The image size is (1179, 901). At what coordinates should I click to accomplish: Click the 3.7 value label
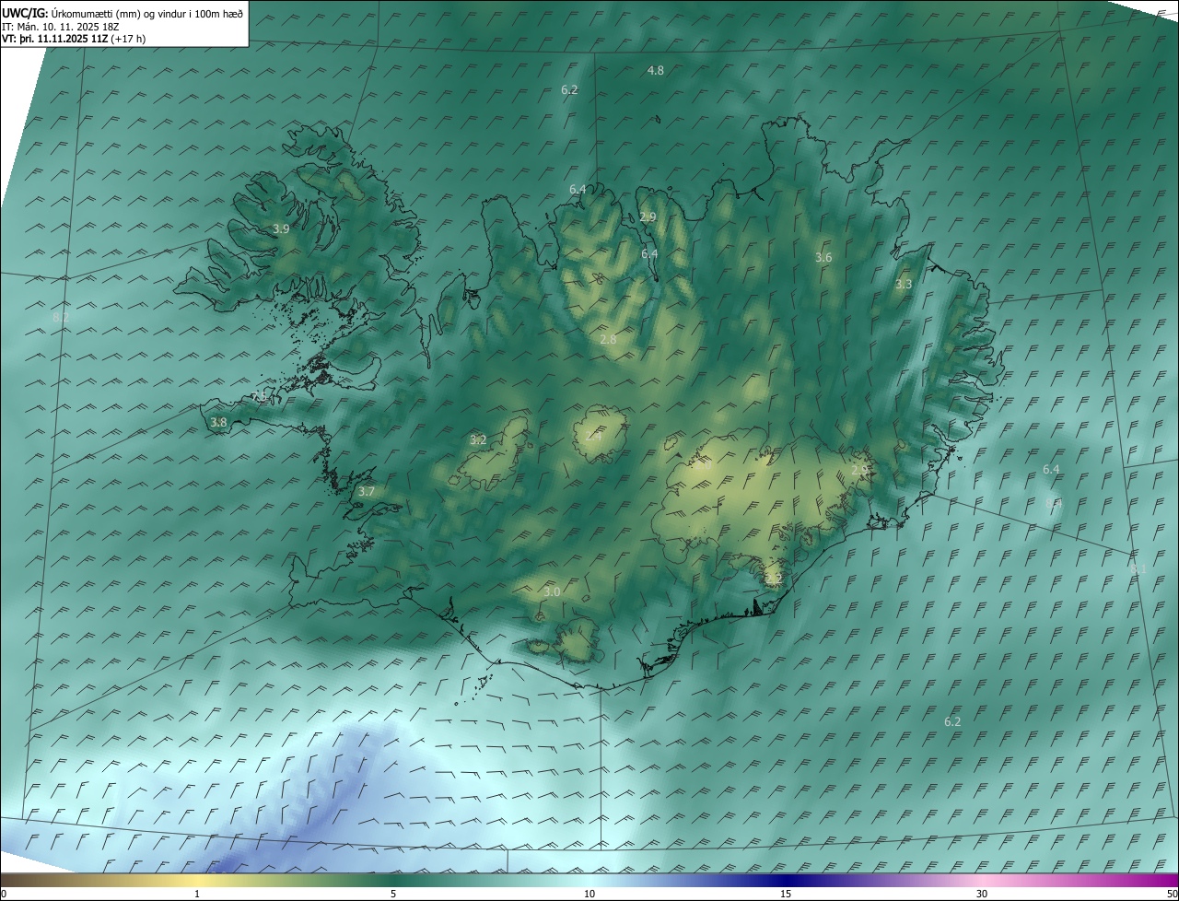366,491
